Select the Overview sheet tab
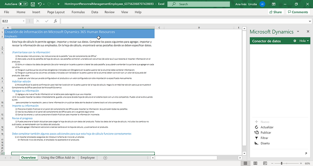The image size is (313, 166). (28, 158)
